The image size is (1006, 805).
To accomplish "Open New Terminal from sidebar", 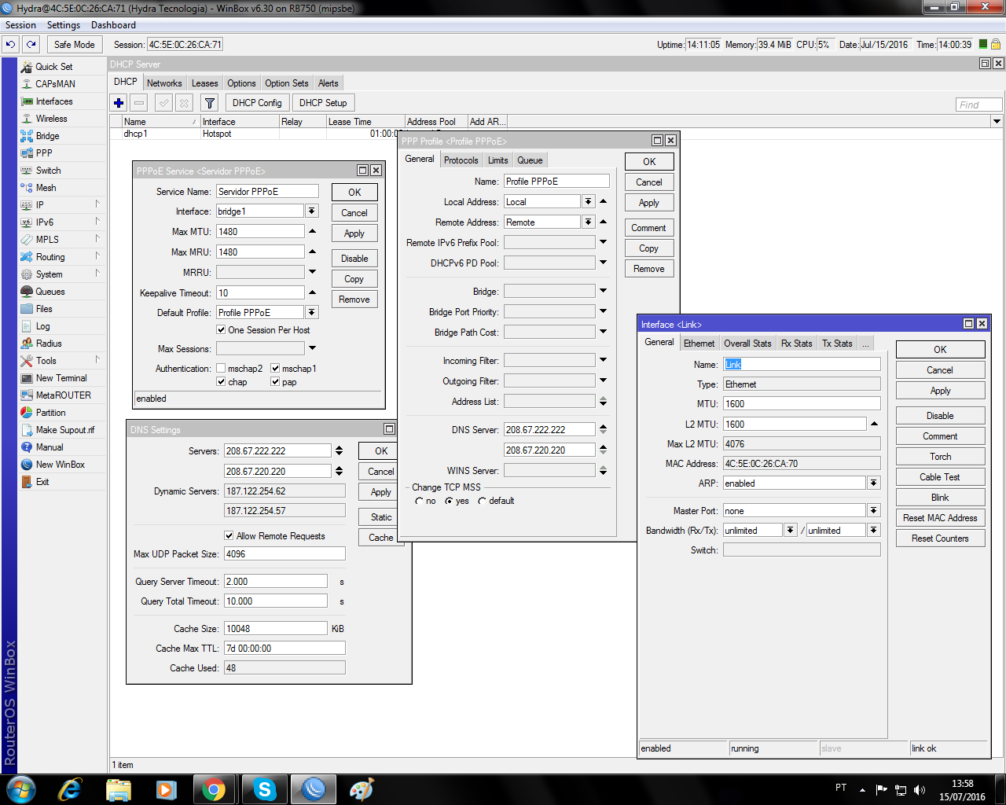I will coord(61,378).
